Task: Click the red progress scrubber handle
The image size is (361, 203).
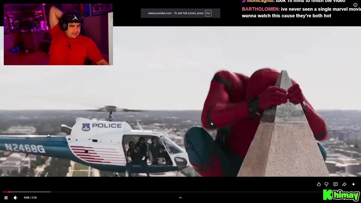Action: [9, 192]
